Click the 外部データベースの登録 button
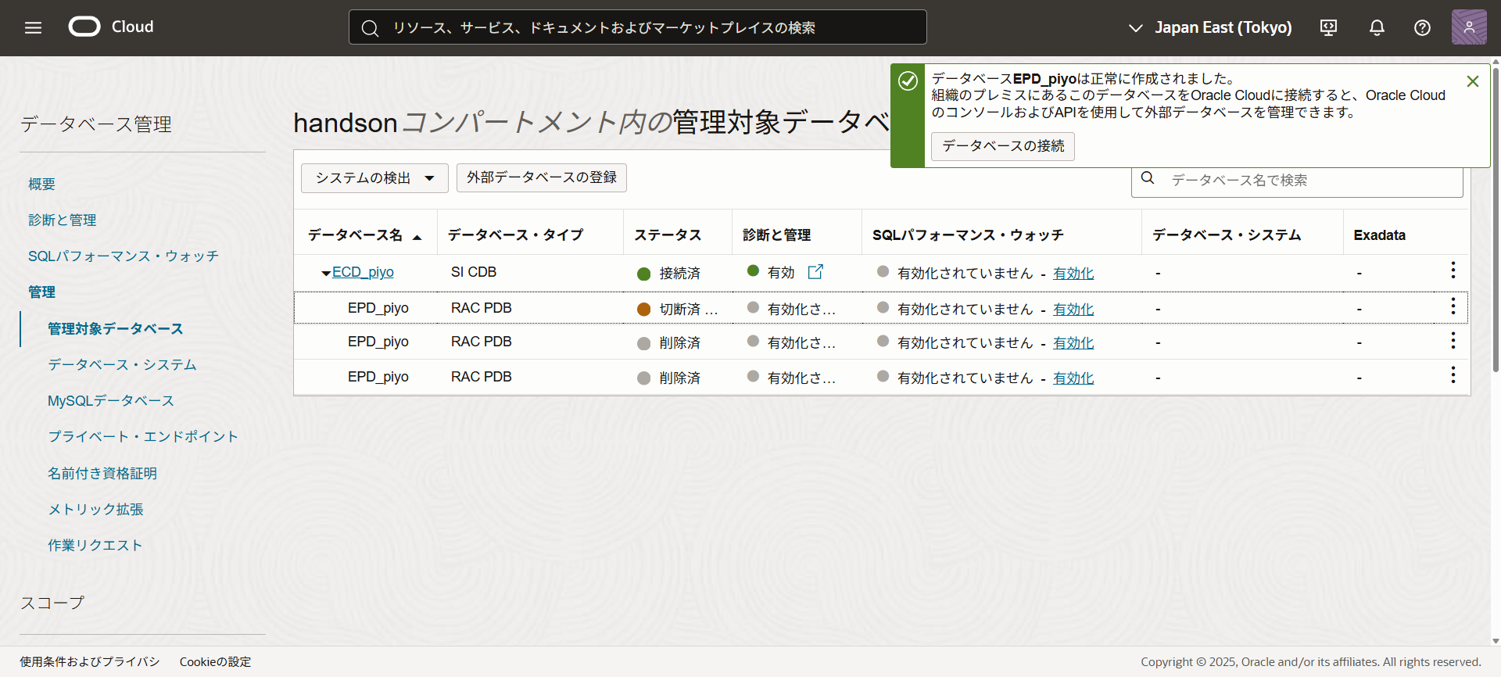 (542, 177)
